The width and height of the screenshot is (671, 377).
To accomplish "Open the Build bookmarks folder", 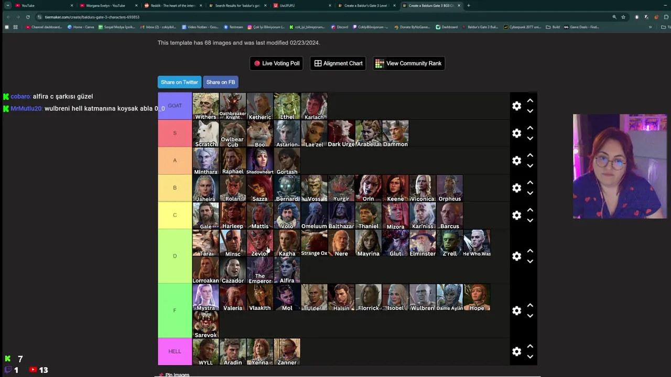I will [x=553, y=27].
